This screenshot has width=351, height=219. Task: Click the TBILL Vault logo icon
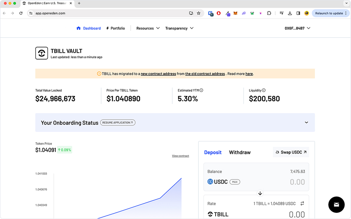42,53
